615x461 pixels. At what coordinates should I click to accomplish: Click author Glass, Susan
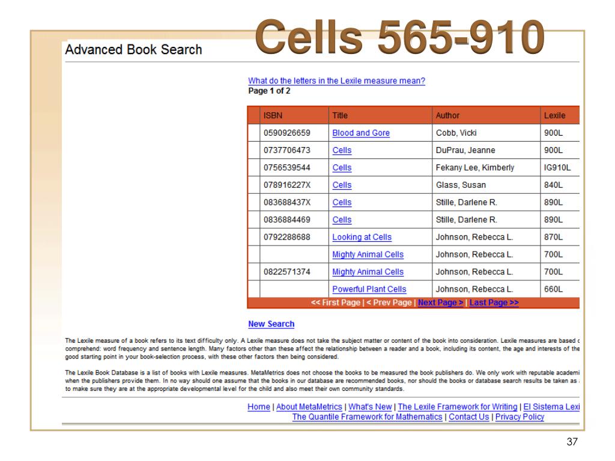[x=461, y=185]
